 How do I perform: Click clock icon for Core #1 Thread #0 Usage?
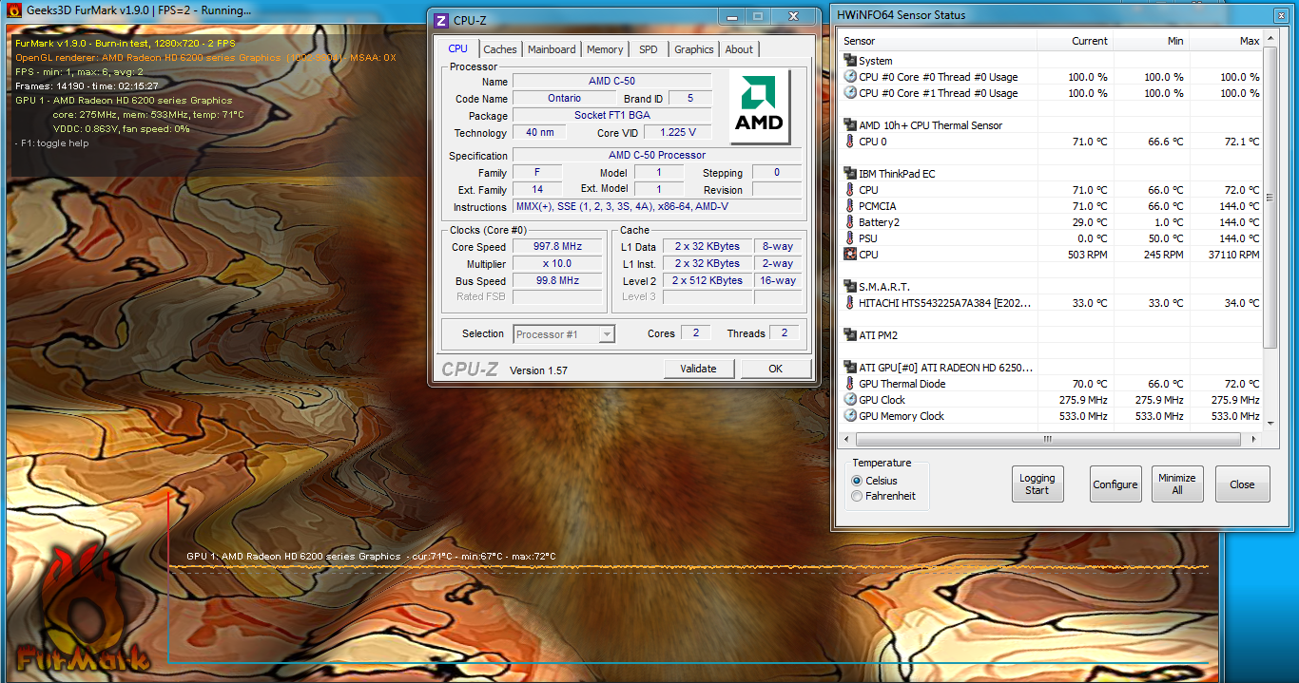click(850, 93)
